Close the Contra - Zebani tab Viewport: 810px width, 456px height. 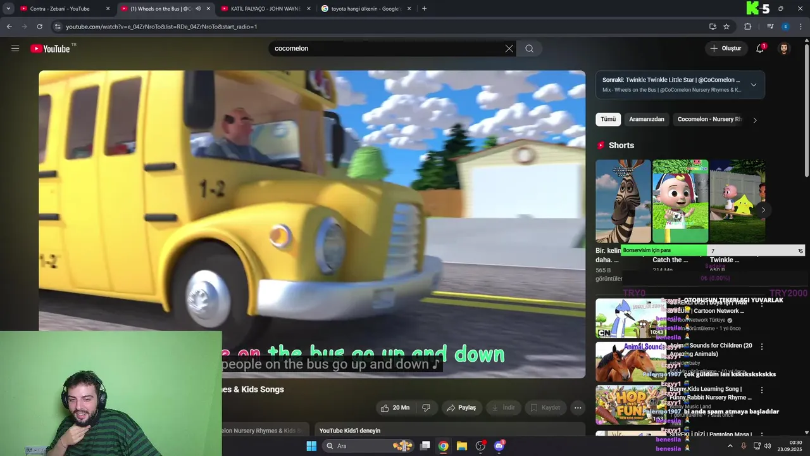coord(108,9)
